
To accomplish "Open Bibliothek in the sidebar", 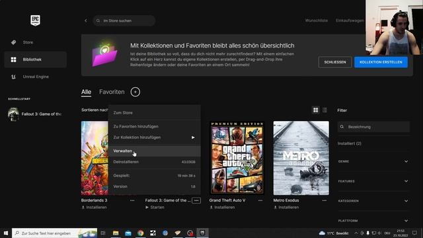I will [x=35, y=59].
